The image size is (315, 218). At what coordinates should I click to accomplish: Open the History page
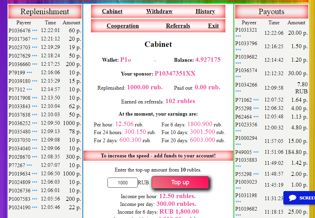[205, 11]
